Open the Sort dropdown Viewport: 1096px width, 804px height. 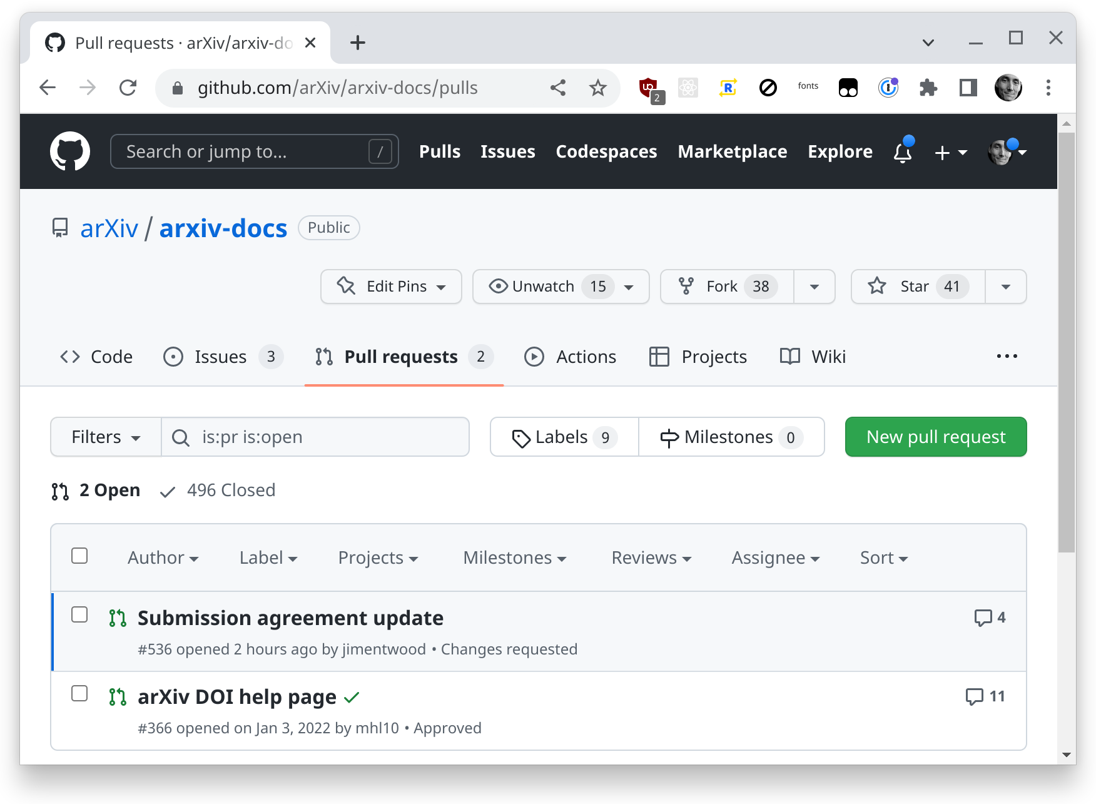click(x=884, y=557)
